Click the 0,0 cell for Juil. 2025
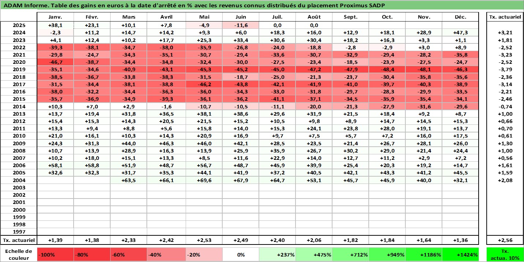 pos(277,26)
